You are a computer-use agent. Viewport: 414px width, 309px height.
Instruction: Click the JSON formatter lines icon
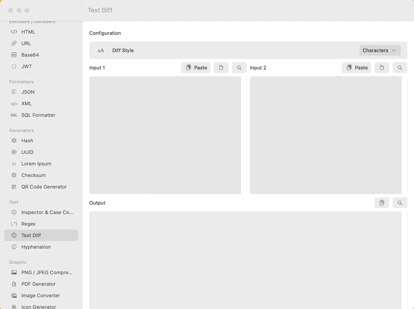[x=14, y=92]
